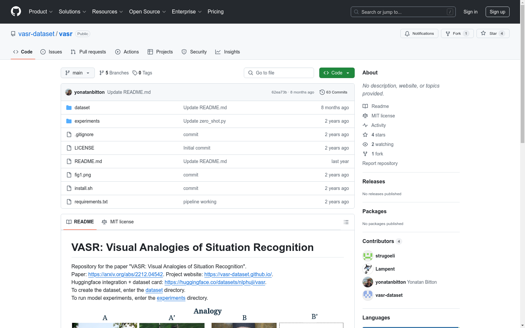Click the commits history clock icon
The image size is (525, 328).
point(322,92)
